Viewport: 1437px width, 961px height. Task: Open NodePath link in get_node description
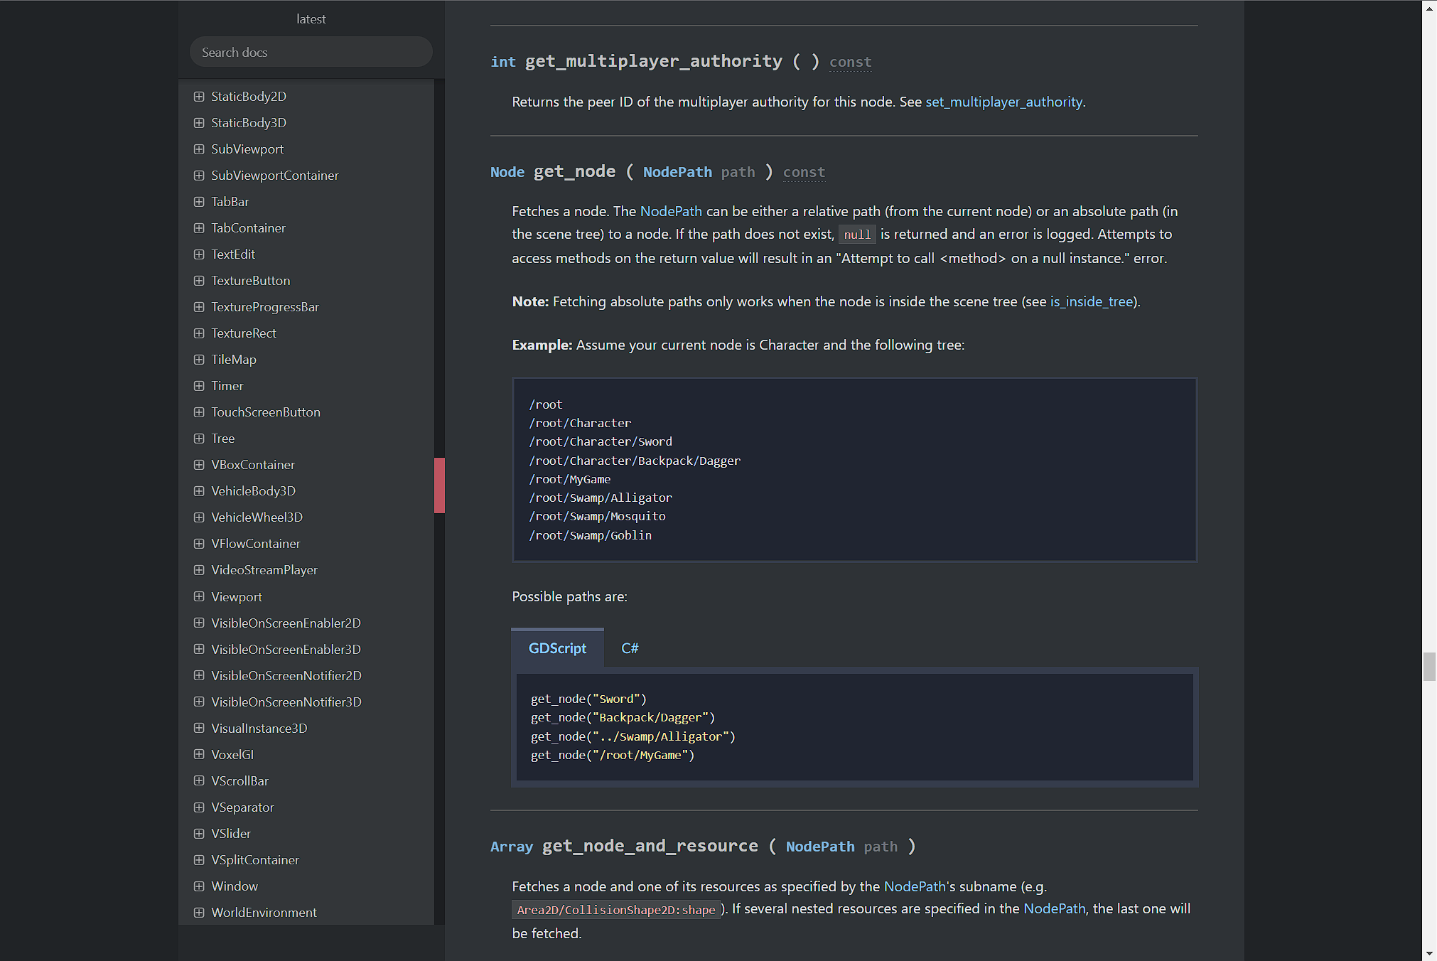[x=671, y=211]
